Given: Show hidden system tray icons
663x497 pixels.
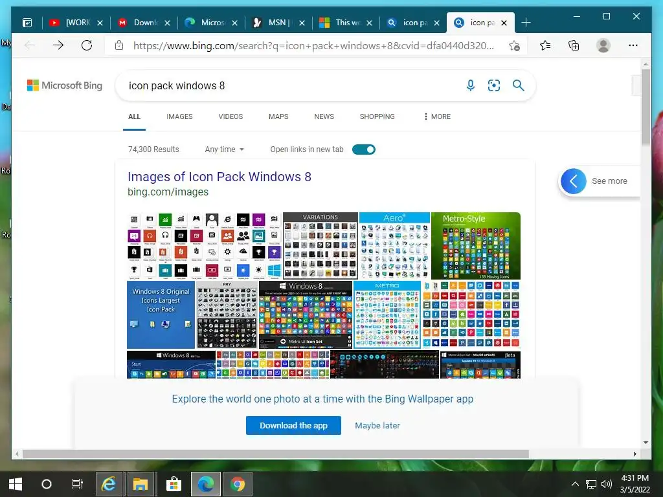Looking at the screenshot, I should point(575,484).
